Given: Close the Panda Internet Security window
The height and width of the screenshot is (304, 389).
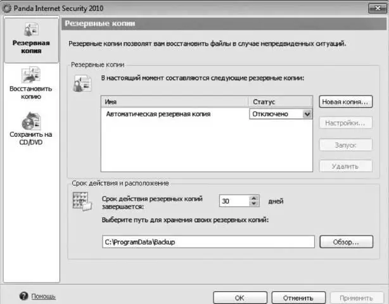Looking at the screenshot, I should coord(378,8).
